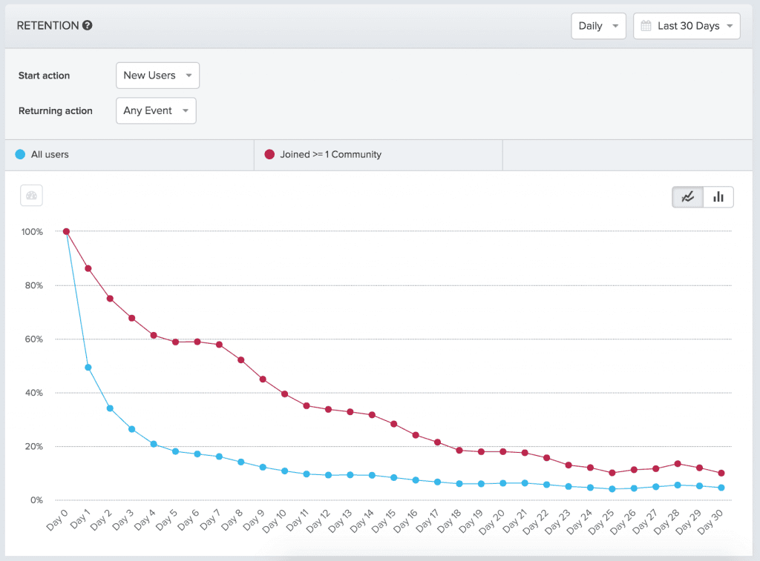Select the Joined >= 1 Community legend tab
Image resolution: width=760 pixels, height=561 pixels.
(379, 154)
